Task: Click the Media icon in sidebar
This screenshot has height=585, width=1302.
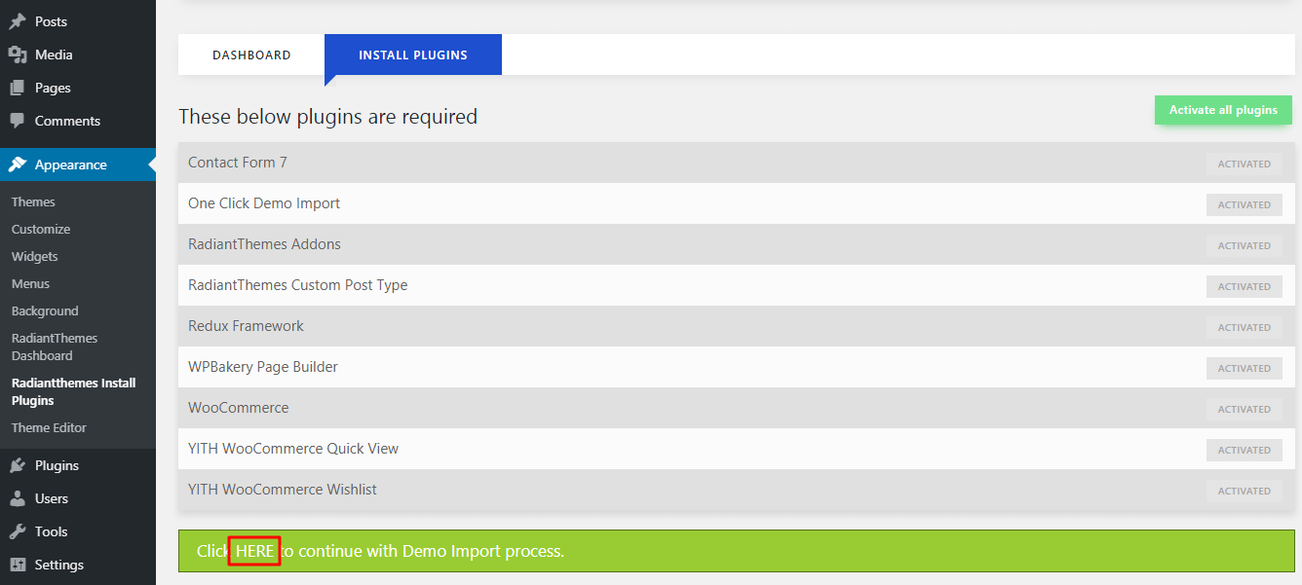Action: tap(18, 55)
